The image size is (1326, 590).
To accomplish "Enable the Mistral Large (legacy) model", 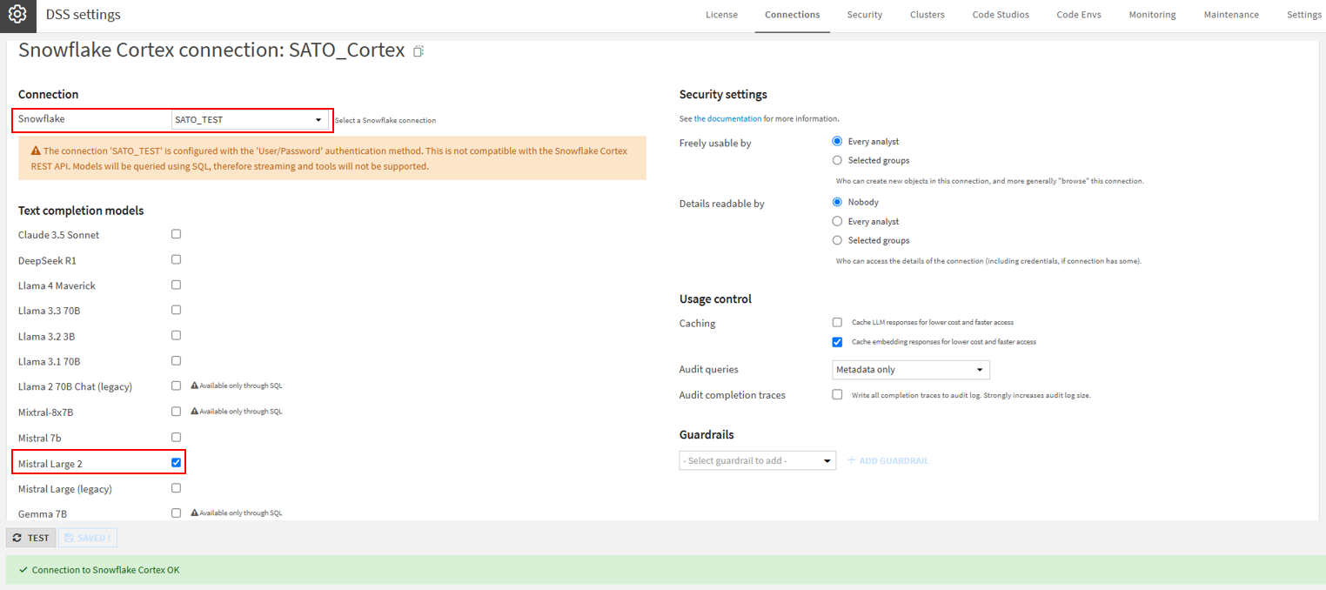I will (x=176, y=488).
